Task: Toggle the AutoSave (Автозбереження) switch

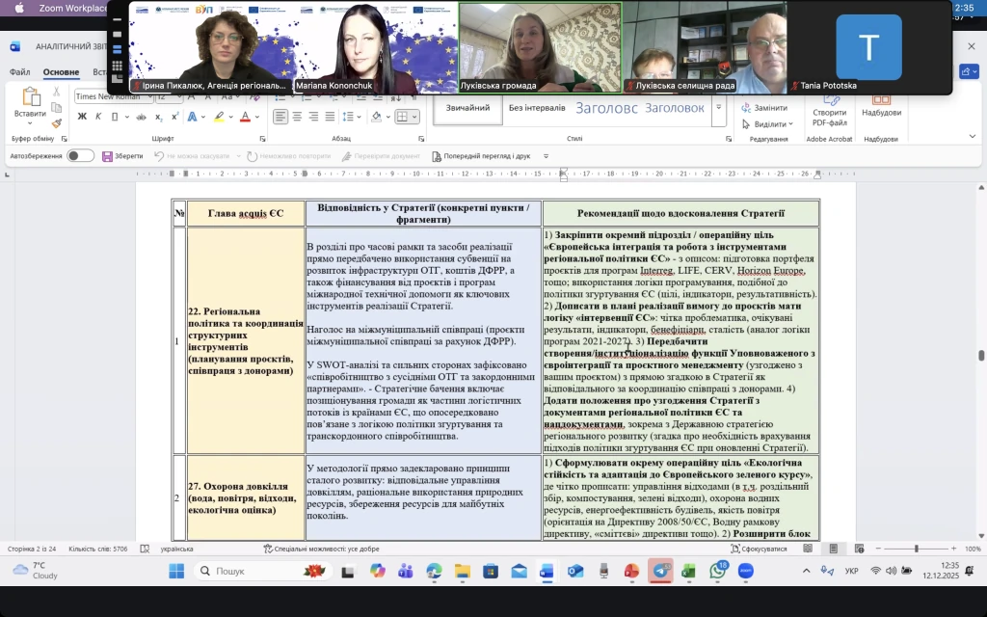Action: [79, 156]
